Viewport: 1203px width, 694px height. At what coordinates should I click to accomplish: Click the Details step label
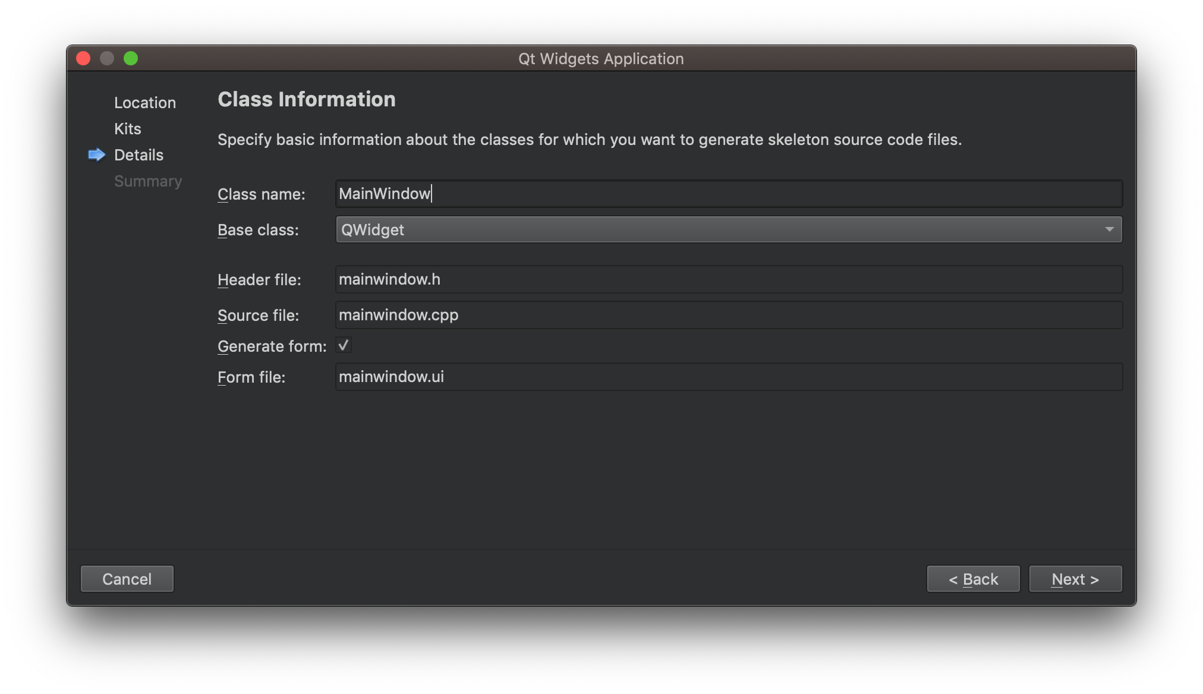138,155
